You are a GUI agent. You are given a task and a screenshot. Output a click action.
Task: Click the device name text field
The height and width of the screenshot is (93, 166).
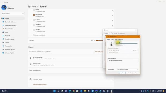click(x=127, y=43)
